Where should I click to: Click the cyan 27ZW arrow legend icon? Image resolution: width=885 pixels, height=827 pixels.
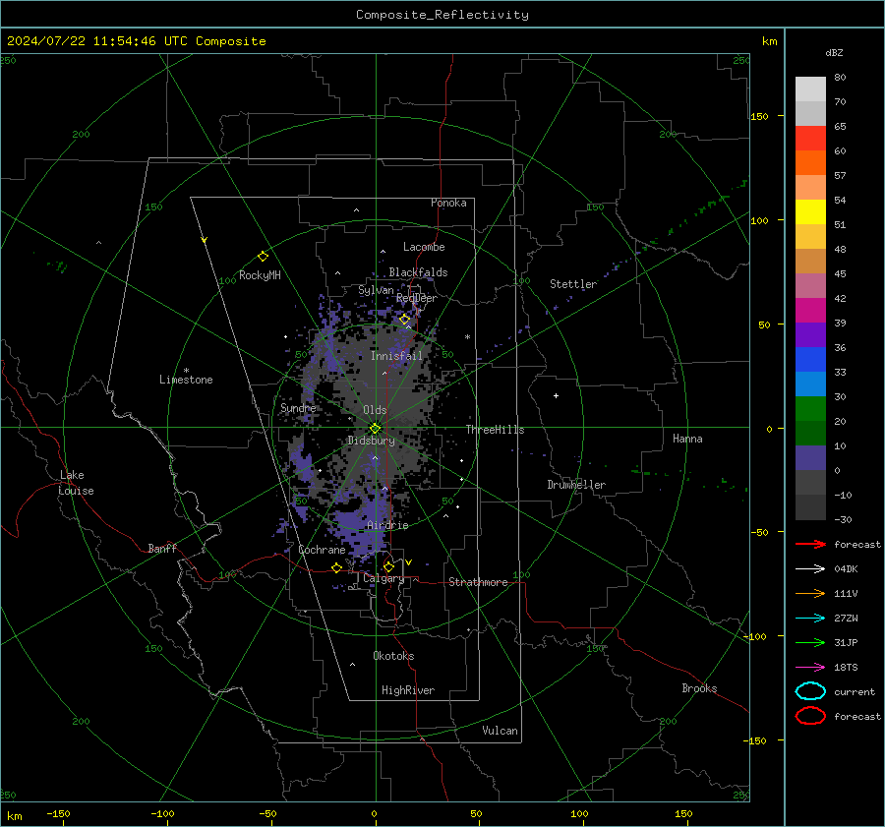coord(810,619)
